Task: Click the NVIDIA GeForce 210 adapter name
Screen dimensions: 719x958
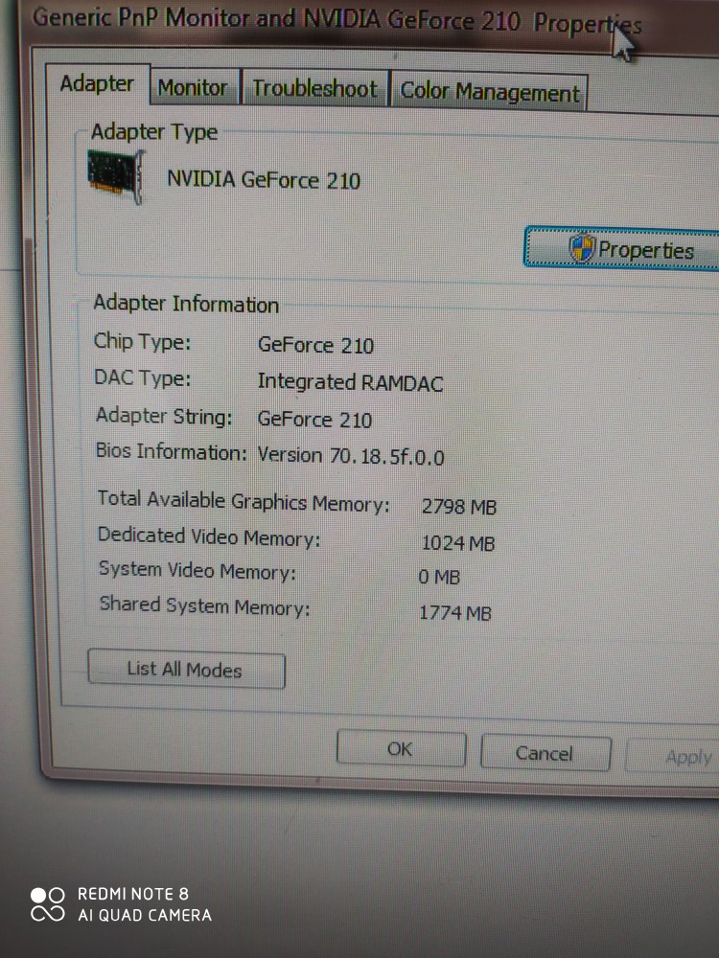Action: click(264, 179)
